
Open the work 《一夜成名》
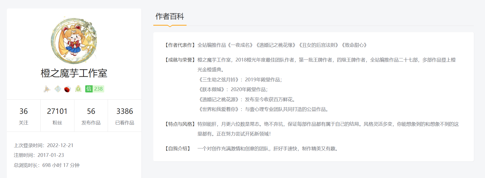240,45
